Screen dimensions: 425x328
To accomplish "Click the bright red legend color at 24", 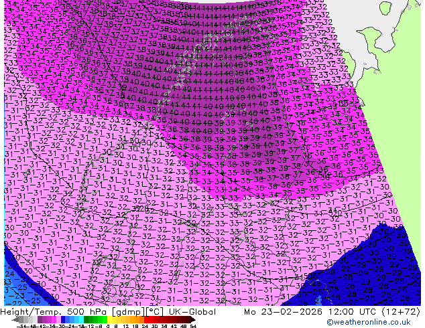I will tap(146, 320).
